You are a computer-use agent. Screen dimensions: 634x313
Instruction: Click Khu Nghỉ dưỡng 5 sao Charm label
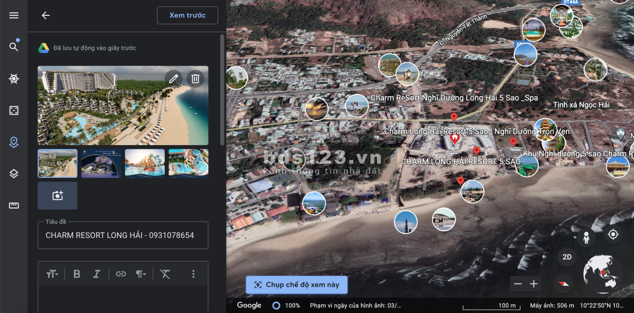pyautogui.click(x=578, y=154)
